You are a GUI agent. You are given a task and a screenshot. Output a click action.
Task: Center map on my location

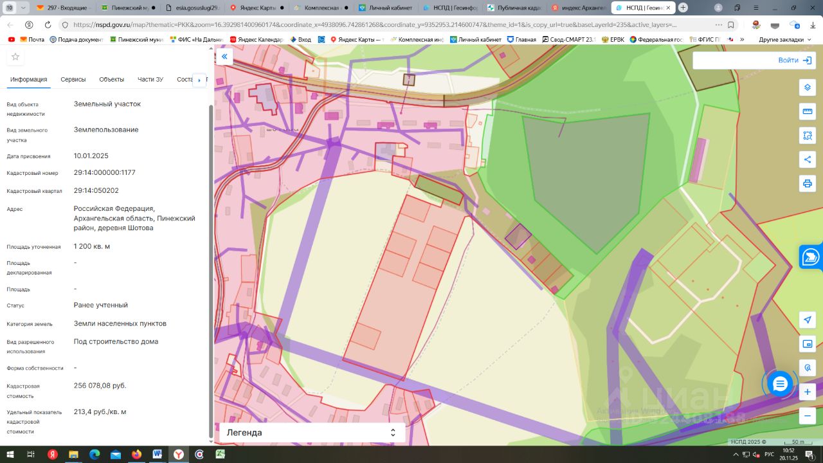[x=808, y=320]
